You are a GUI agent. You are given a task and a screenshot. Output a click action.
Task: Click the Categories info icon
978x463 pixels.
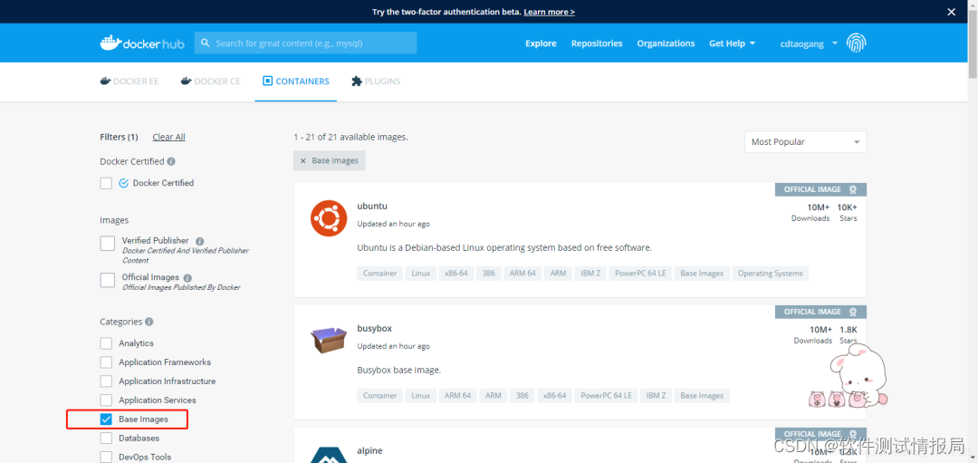(x=149, y=322)
